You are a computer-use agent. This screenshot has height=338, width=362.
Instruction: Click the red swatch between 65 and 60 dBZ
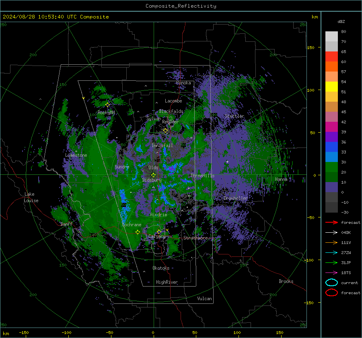pos(331,57)
